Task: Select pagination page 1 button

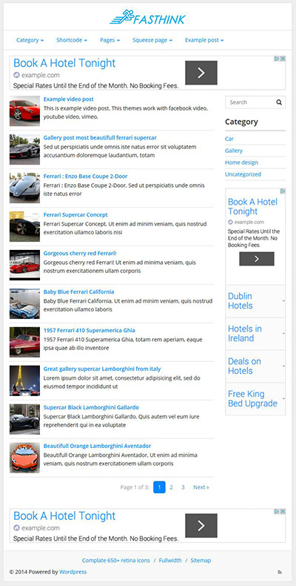Action: pyautogui.click(x=159, y=487)
